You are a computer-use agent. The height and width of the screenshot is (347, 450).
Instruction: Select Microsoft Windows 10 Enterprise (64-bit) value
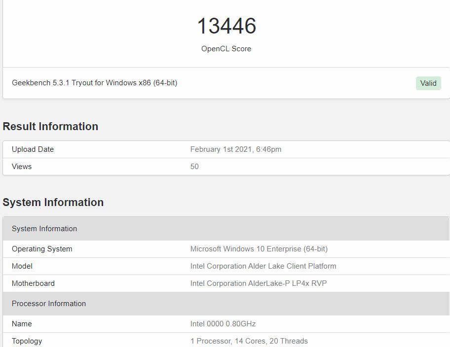tap(259, 249)
